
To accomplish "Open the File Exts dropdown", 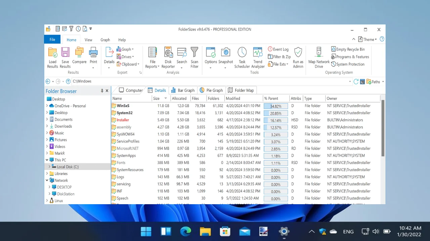I will pos(278,64).
